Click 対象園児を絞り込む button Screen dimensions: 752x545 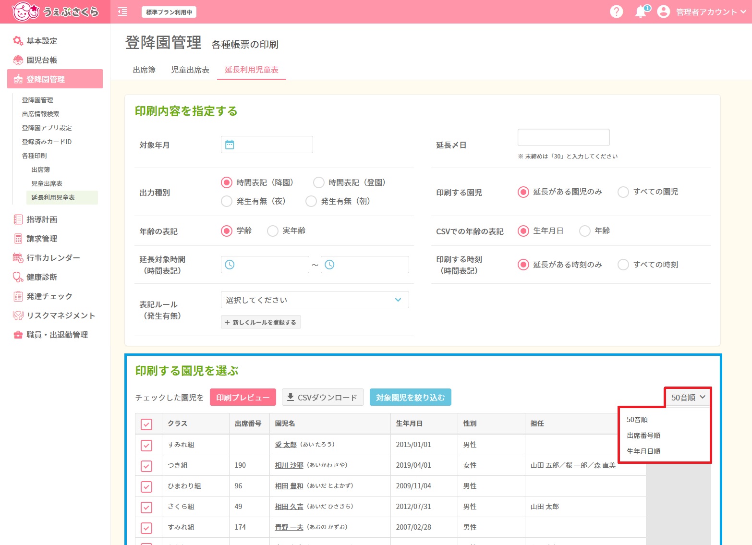coord(411,397)
